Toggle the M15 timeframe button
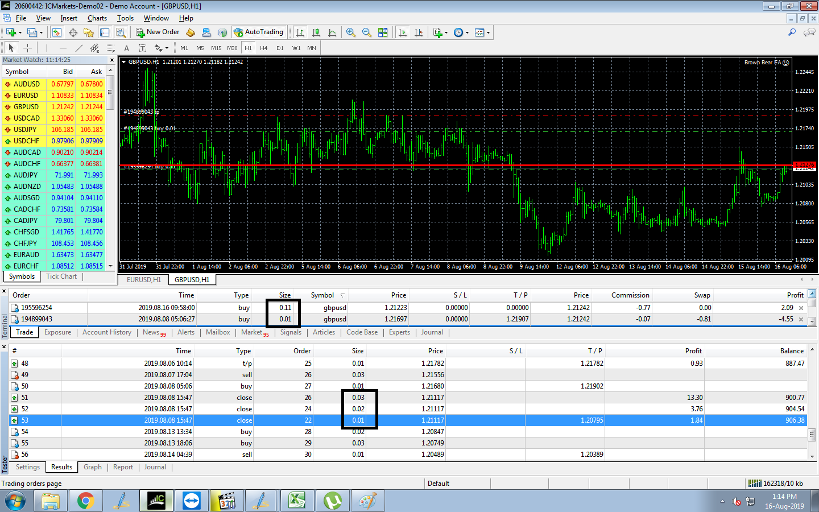The image size is (819, 512). (x=216, y=48)
